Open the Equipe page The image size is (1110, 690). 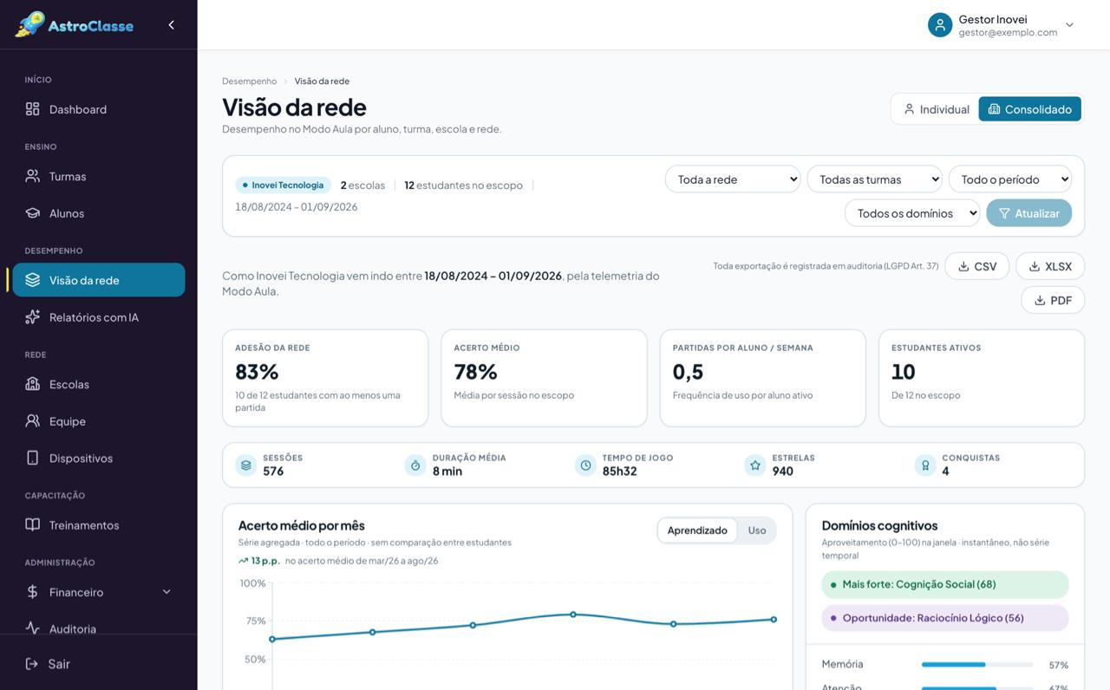click(99, 421)
